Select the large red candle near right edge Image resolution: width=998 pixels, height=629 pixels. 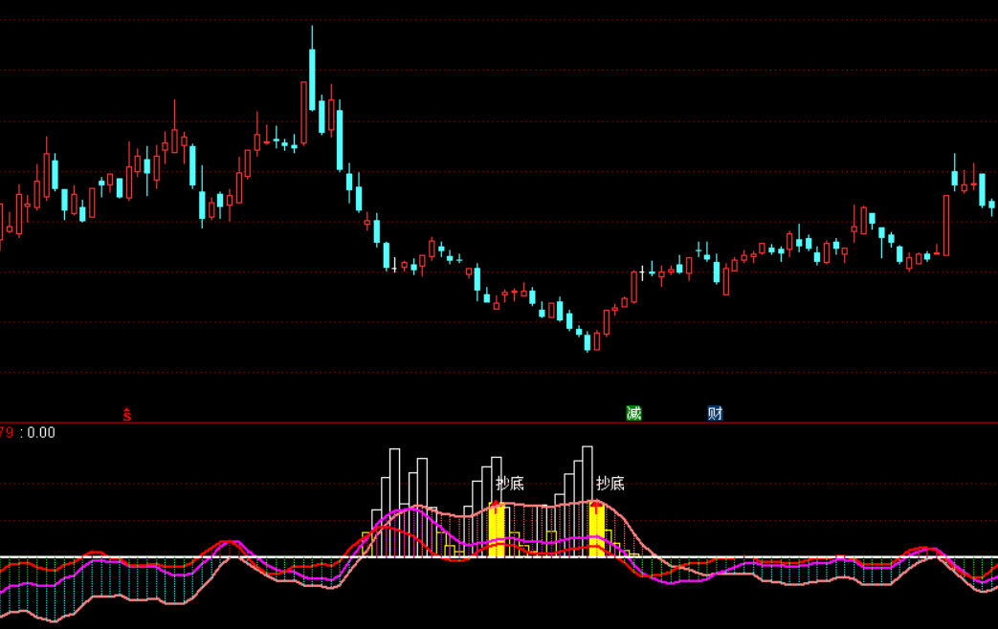[946, 225]
